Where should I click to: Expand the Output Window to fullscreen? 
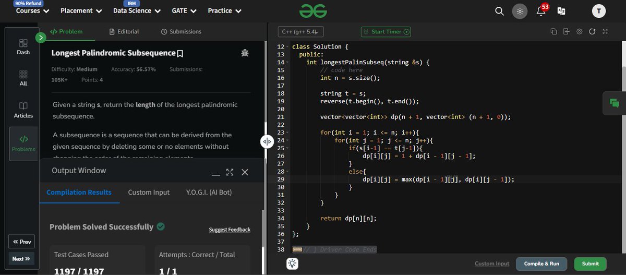(x=230, y=172)
